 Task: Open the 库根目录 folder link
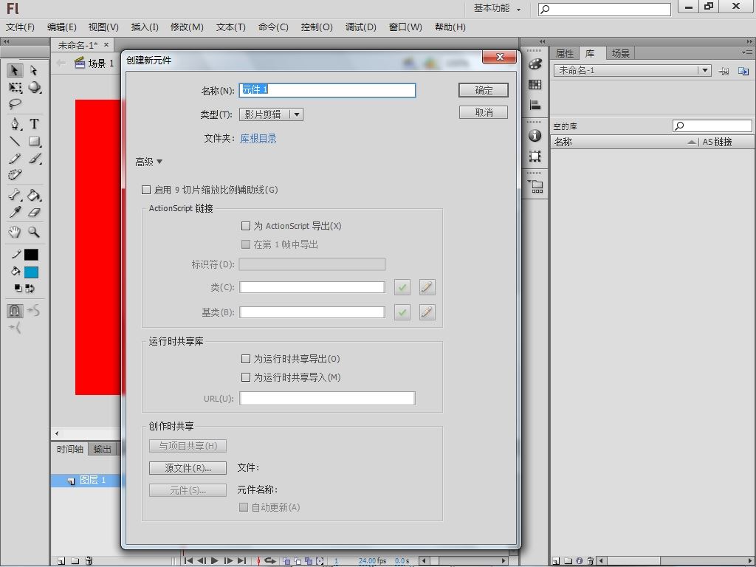click(258, 138)
